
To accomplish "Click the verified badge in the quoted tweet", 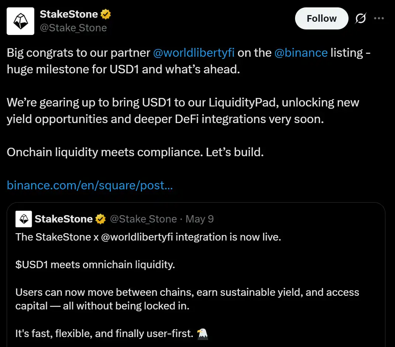I will tap(100, 219).
